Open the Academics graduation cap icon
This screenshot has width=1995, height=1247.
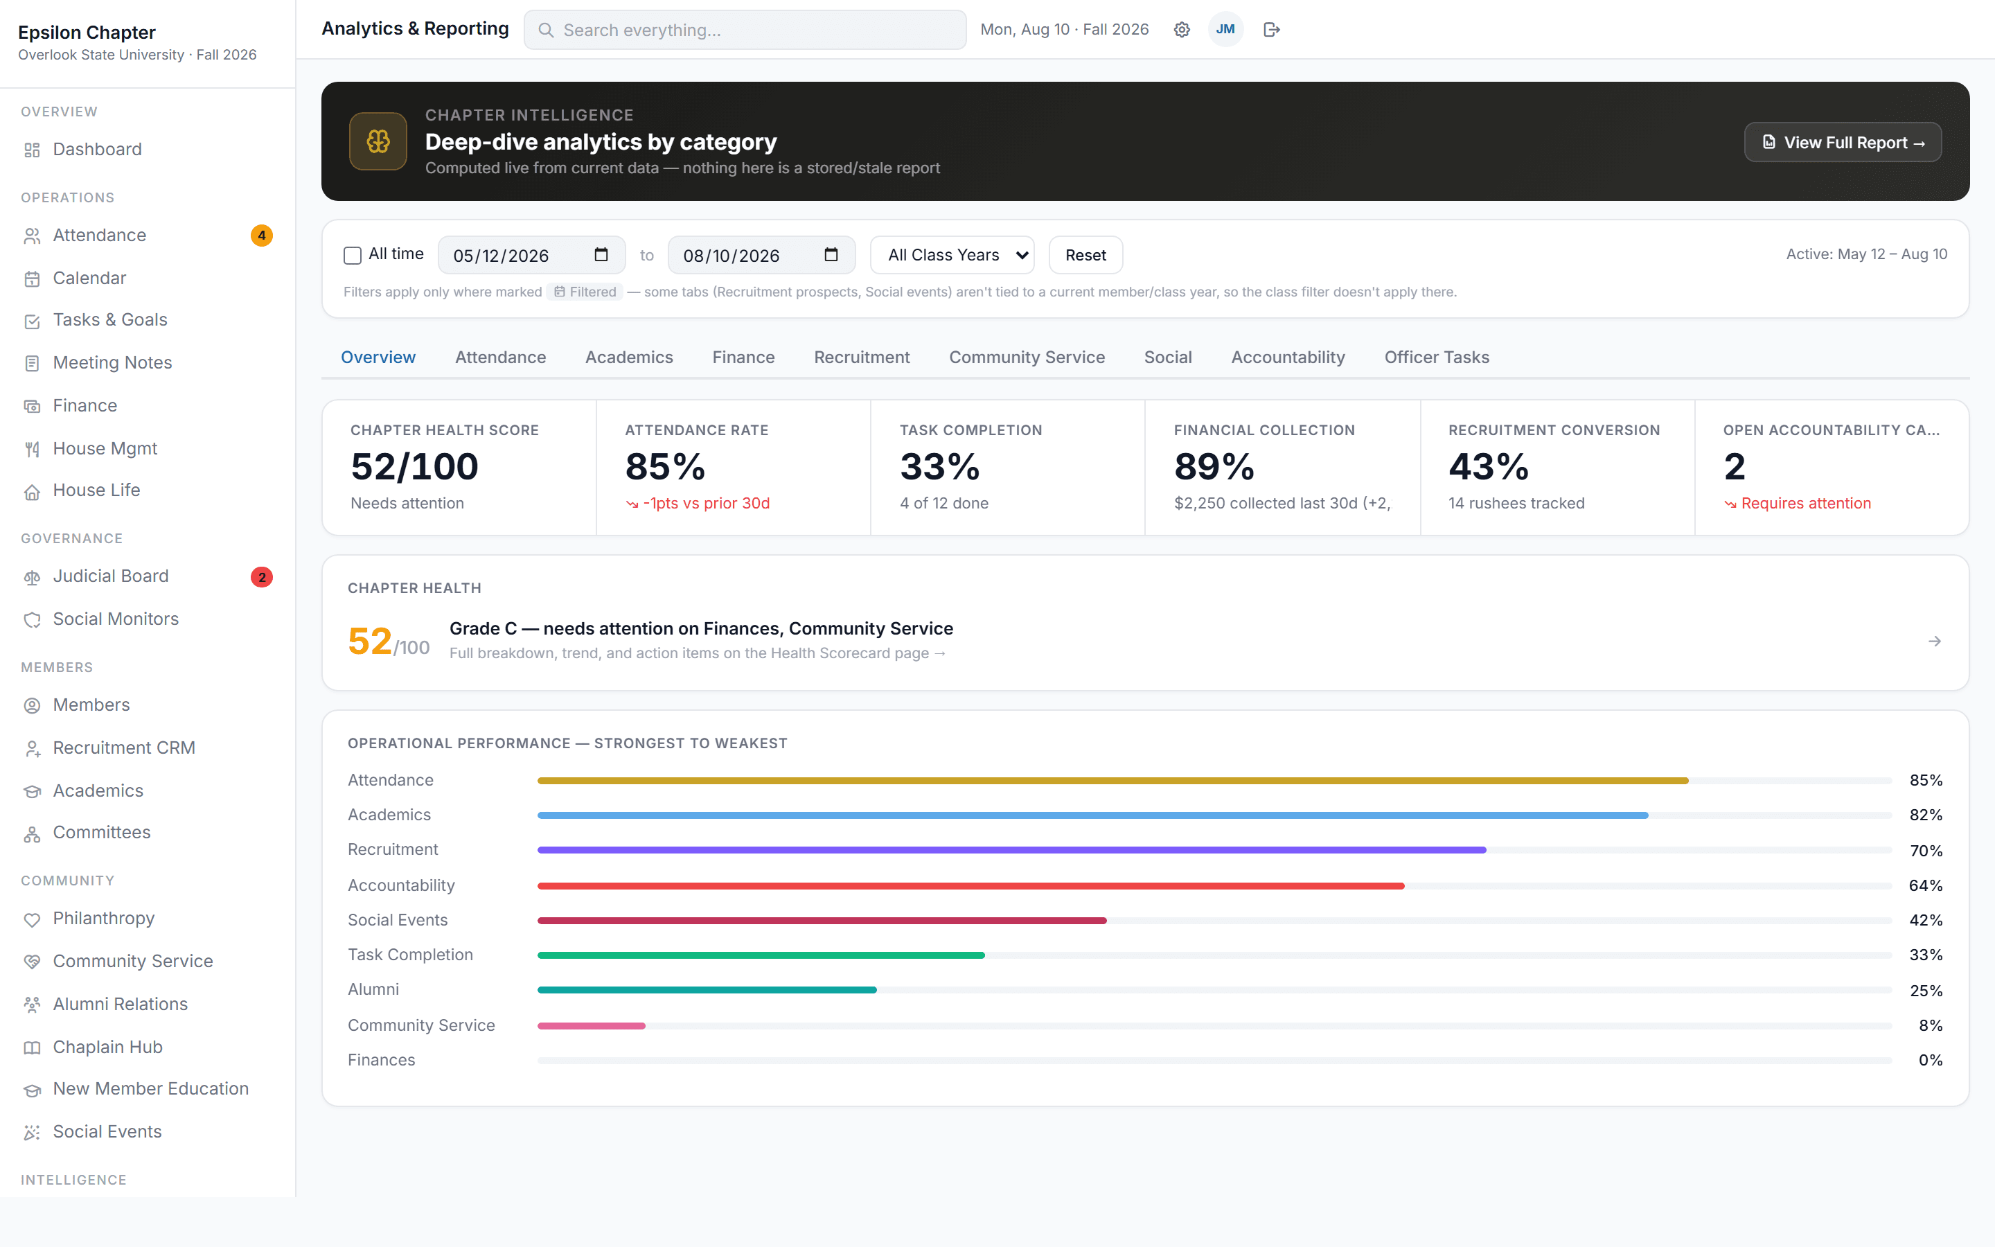[32, 792]
